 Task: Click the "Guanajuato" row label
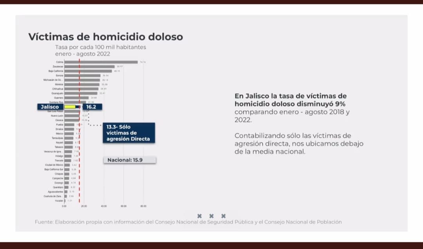point(57,93)
